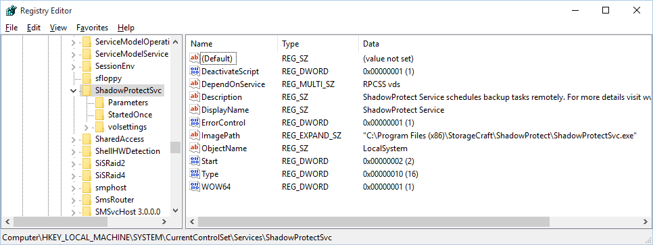This screenshot has height=245, width=653.
Task: Expand the ShellHWDetection key
Action: click(73, 151)
